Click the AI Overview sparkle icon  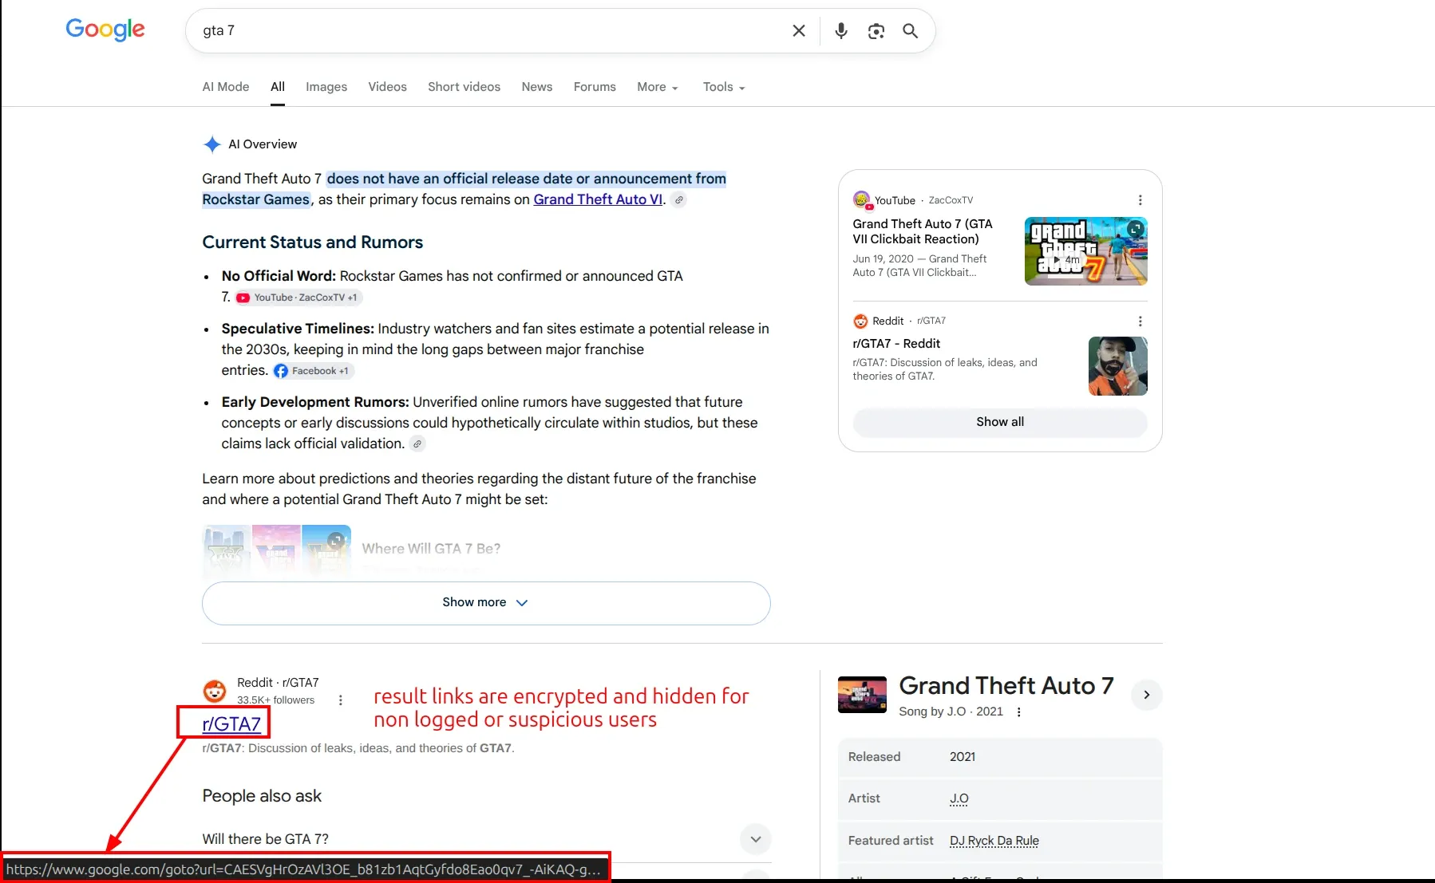(211, 144)
